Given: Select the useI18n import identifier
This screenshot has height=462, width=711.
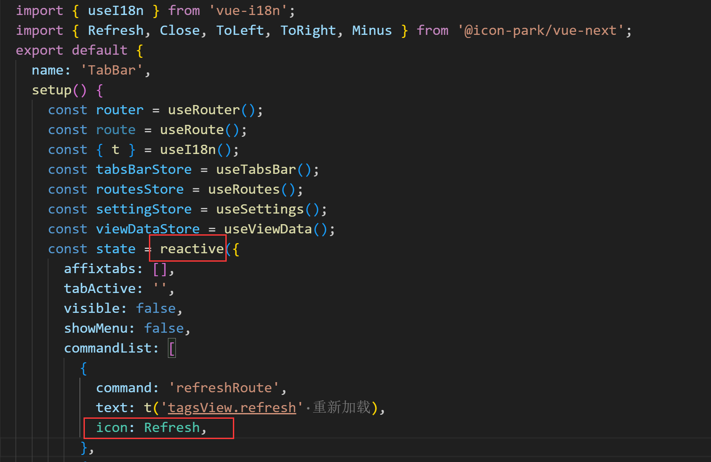Looking at the screenshot, I should click(115, 11).
